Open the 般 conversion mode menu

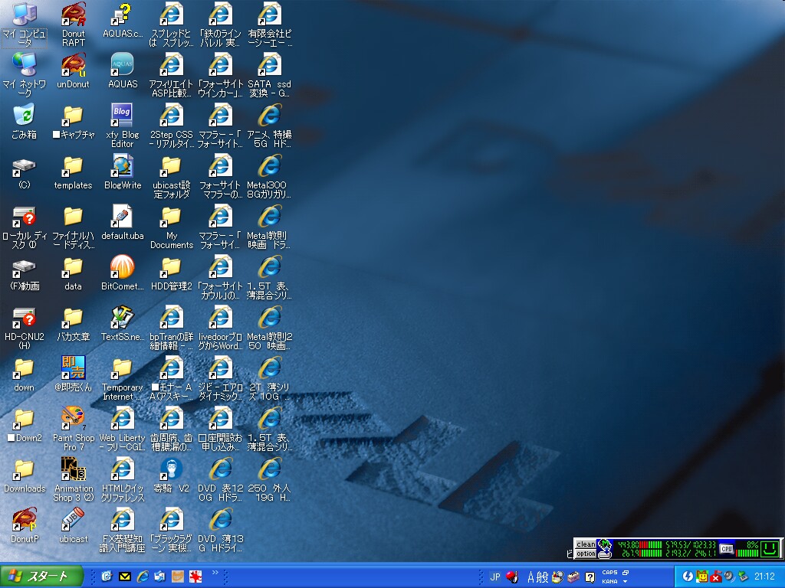pyautogui.click(x=542, y=577)
